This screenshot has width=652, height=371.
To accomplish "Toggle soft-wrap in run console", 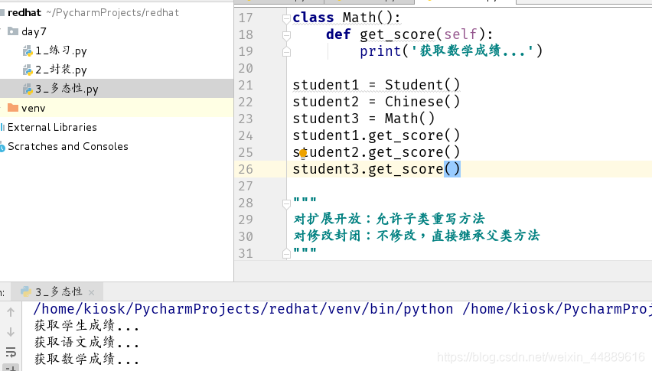I will click(11, 352).
